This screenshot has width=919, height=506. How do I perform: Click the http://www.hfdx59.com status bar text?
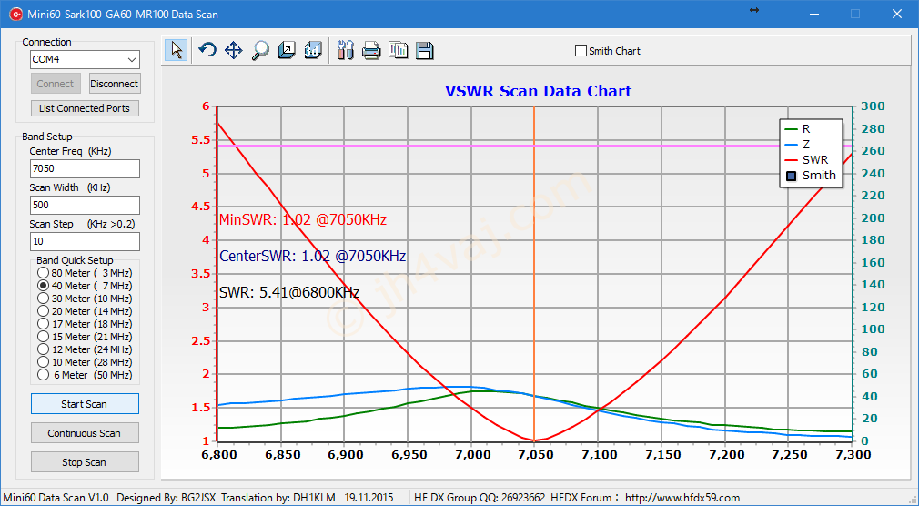click(682, 498)
